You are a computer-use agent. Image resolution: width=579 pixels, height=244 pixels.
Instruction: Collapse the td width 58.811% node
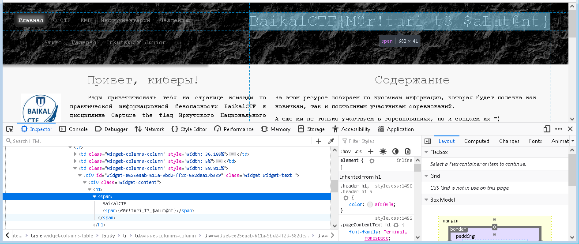coord(75,169)
